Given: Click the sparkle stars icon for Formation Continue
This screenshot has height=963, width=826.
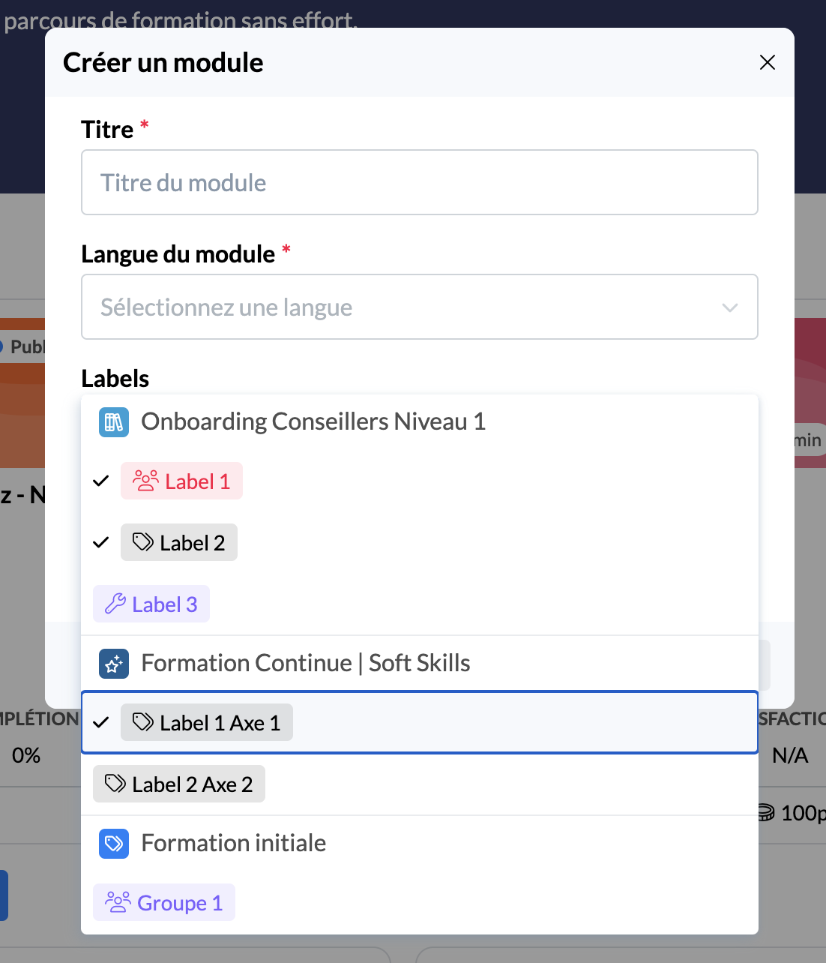Looking at the screenshot, I should pyautogui.click(x=114, y=664).
